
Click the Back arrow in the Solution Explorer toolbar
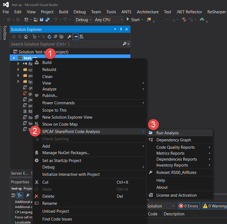pyautogui.click(x=14, y=37)
